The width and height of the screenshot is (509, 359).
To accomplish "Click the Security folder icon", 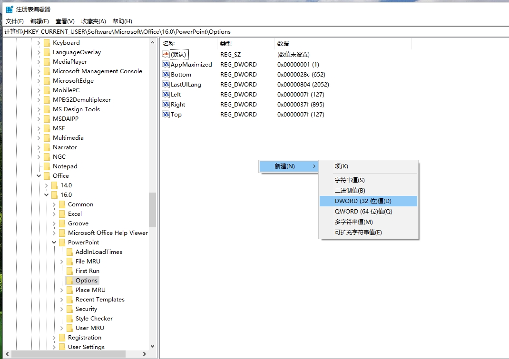I will pyautogui.click(x=70, y=309).
